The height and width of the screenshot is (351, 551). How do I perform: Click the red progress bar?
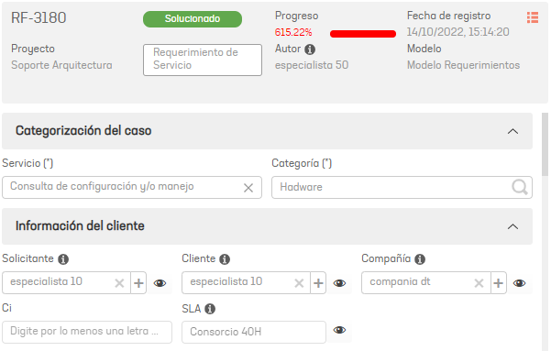click(363, 34)
